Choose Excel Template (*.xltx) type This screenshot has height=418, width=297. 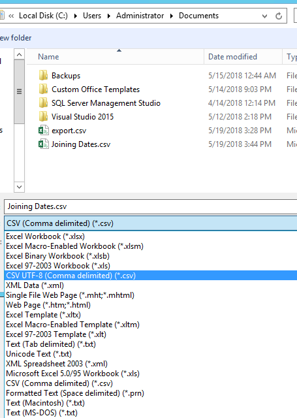151,315
